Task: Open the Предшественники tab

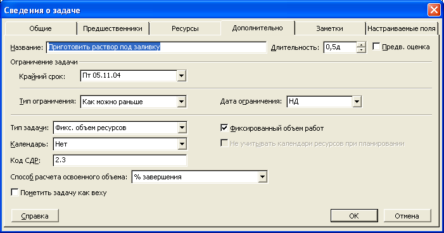Action: click(x=113, y=28)
